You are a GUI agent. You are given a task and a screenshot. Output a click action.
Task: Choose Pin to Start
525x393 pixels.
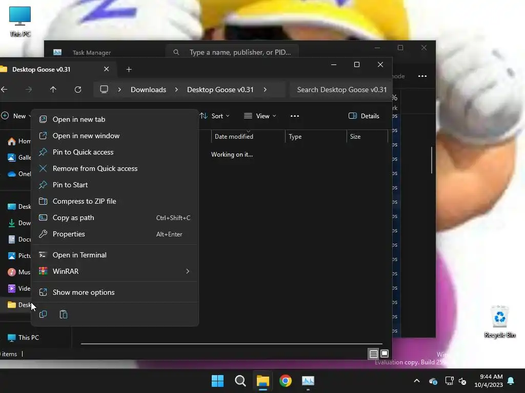coord(115,185)
